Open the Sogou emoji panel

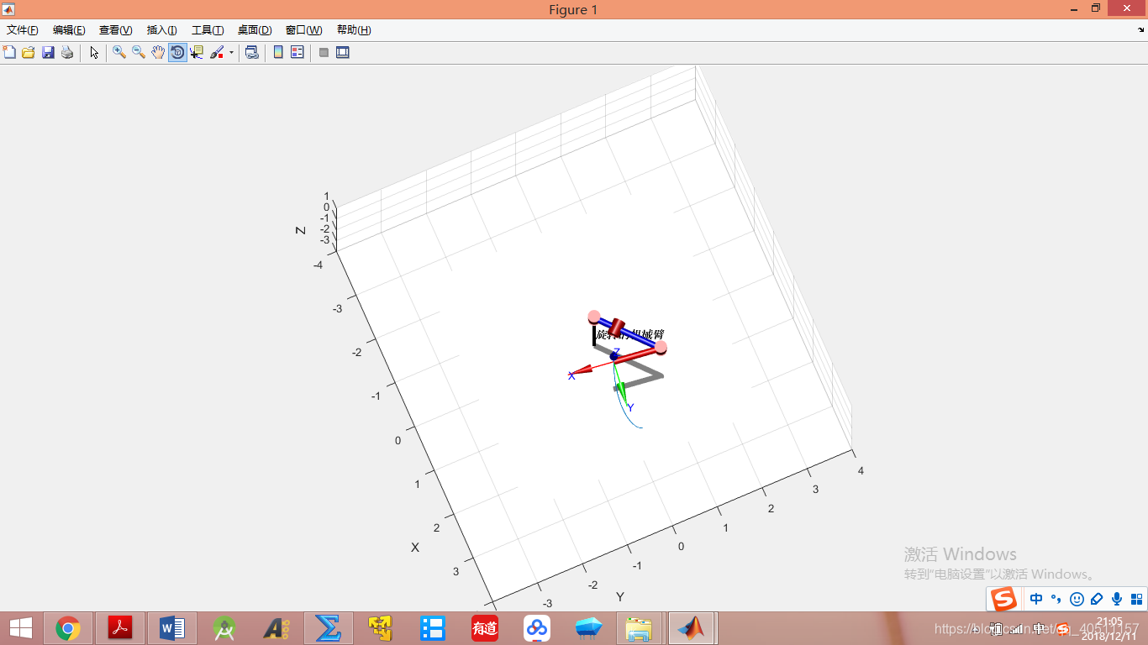[x=1077, y=600]
